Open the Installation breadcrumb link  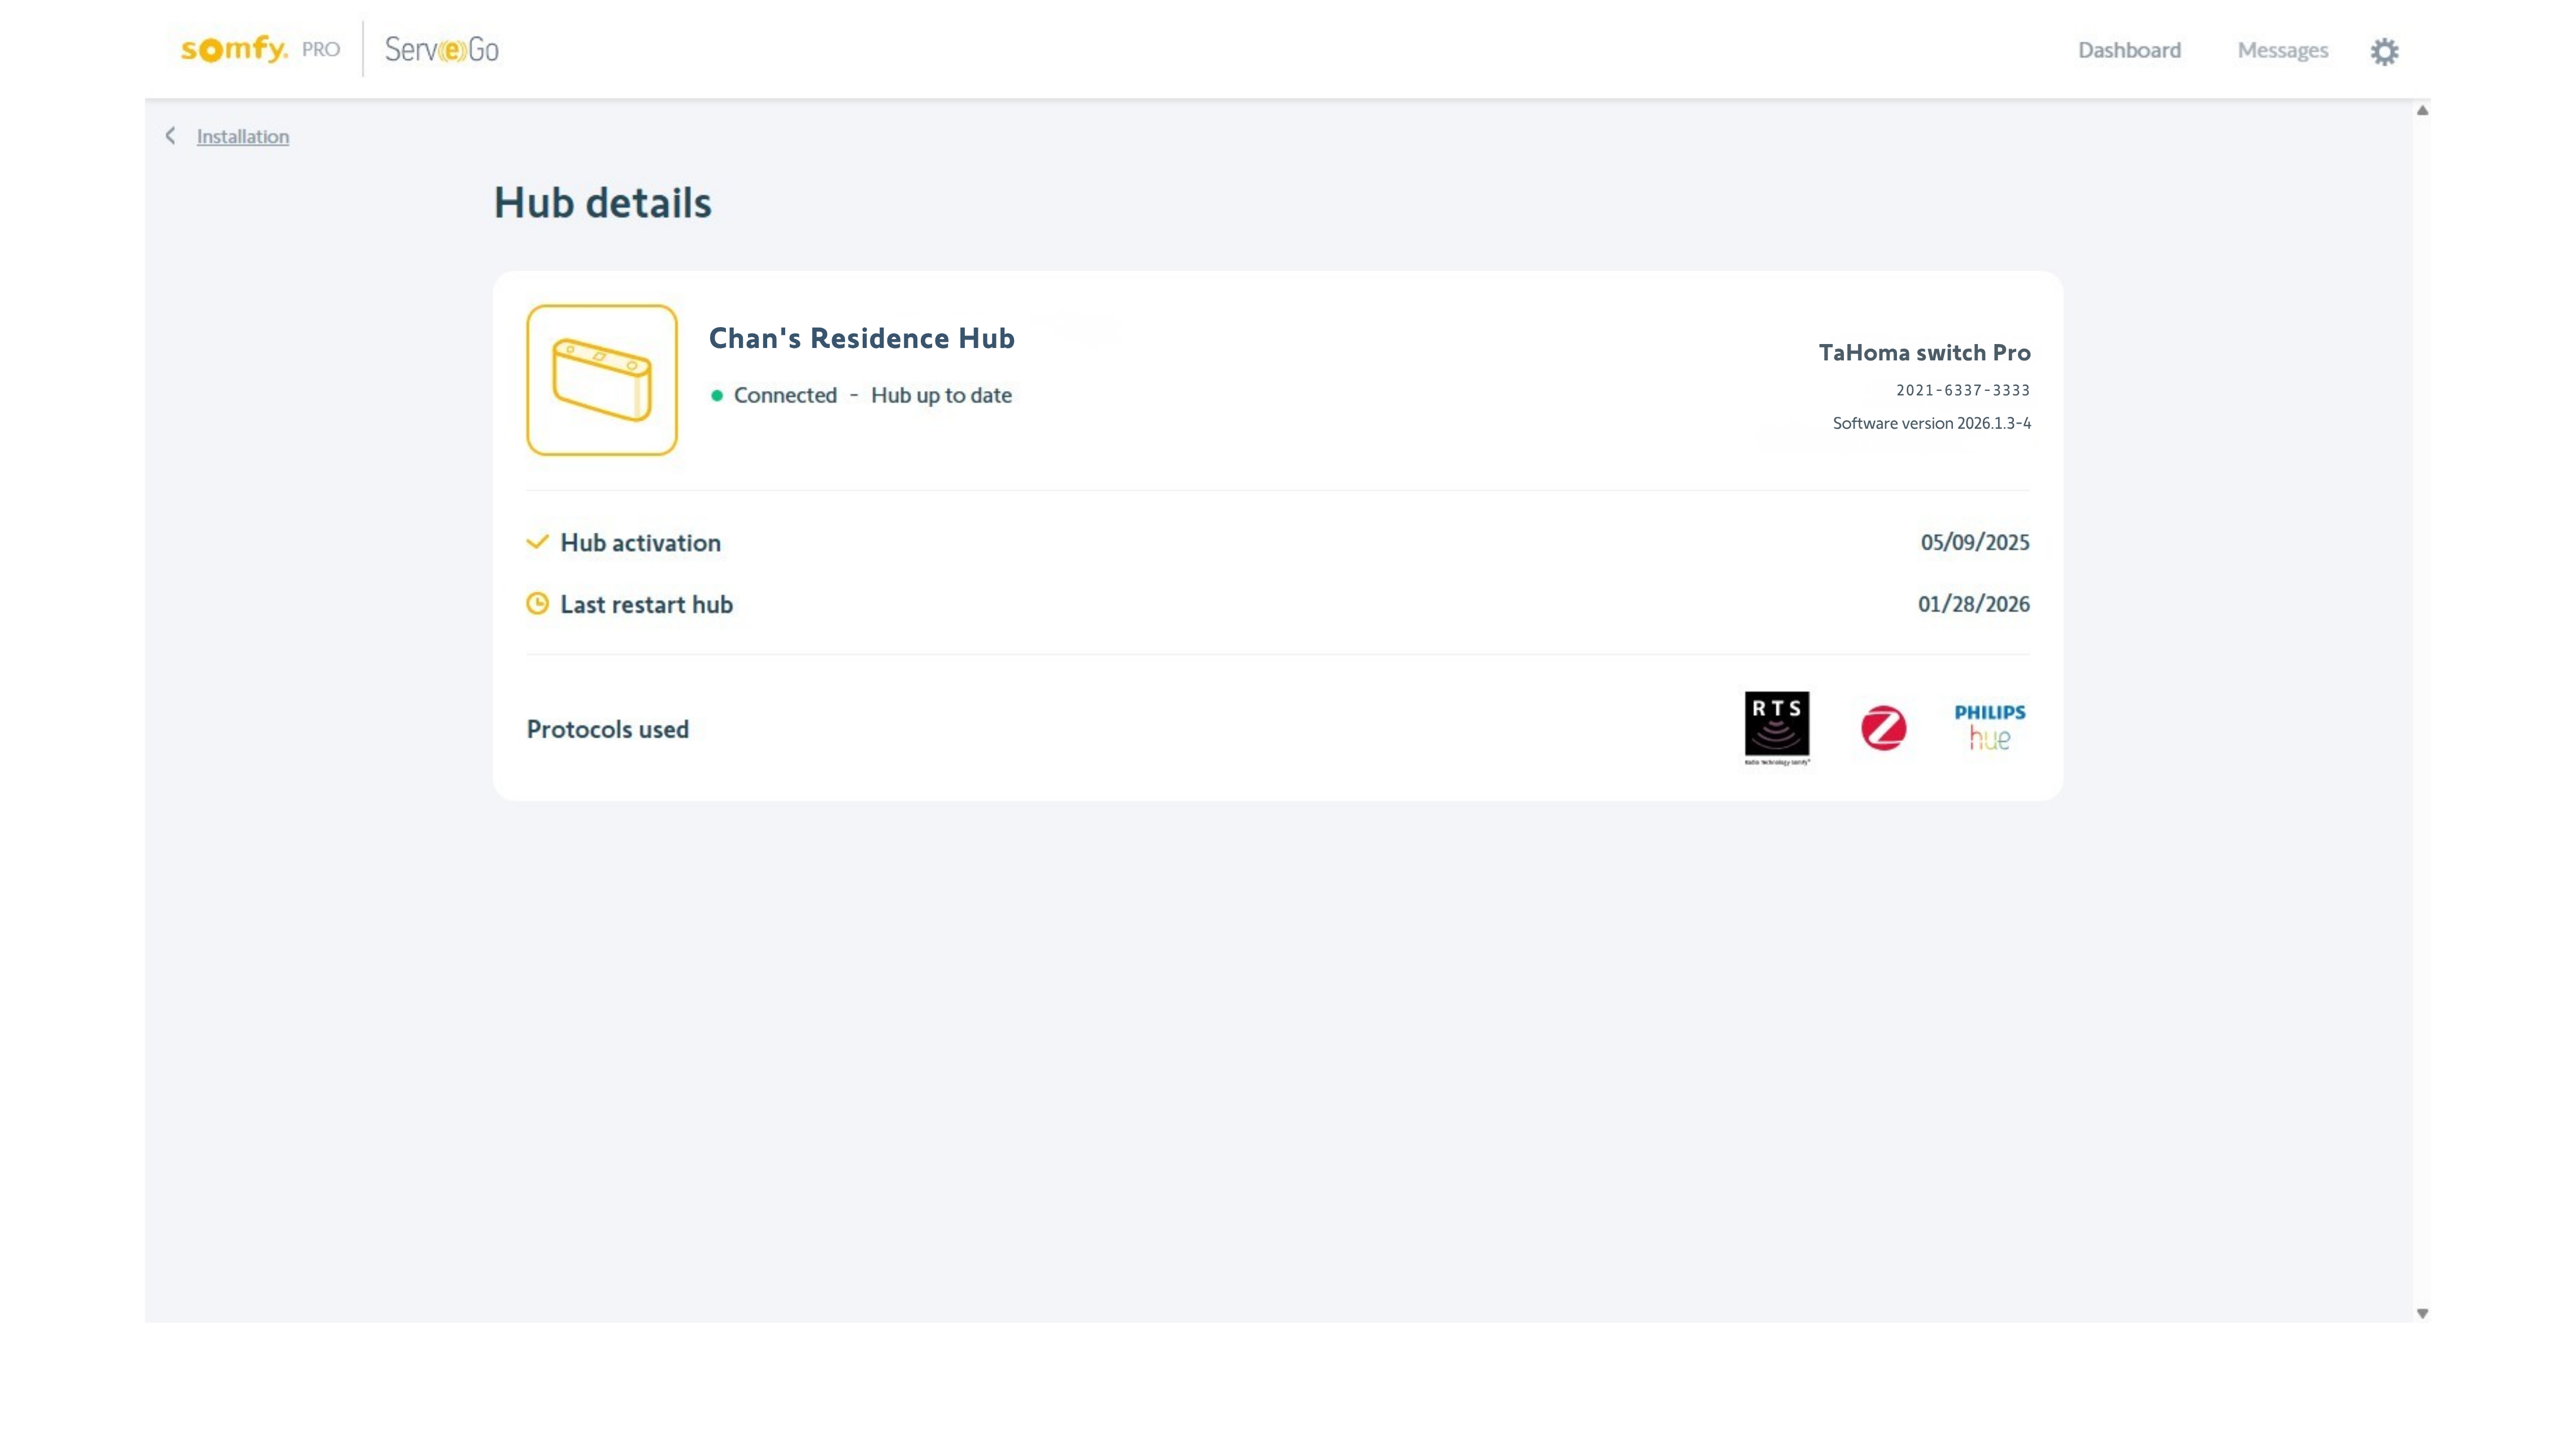(x=242, y=137)
